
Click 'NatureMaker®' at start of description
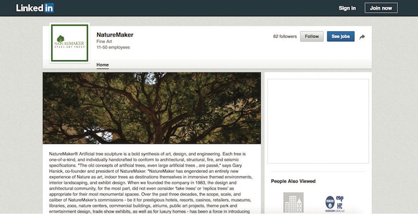click(x=63, y=154)
